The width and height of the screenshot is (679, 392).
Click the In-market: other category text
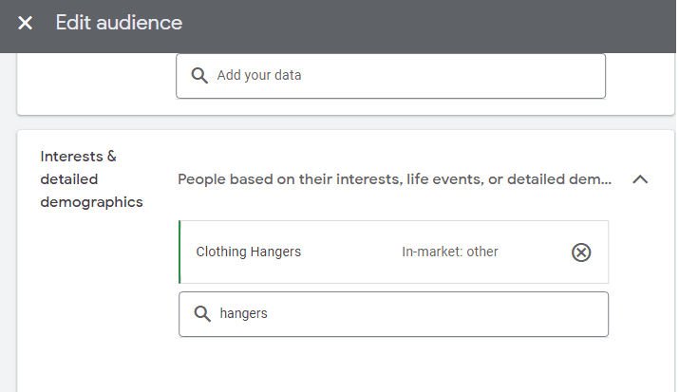click(x=449, y=252)
